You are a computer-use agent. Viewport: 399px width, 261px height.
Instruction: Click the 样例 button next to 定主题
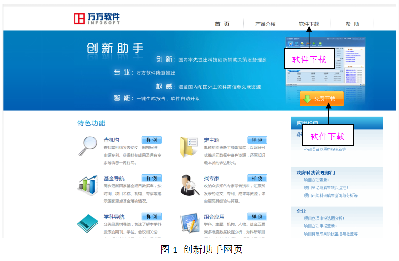[257, 140]
